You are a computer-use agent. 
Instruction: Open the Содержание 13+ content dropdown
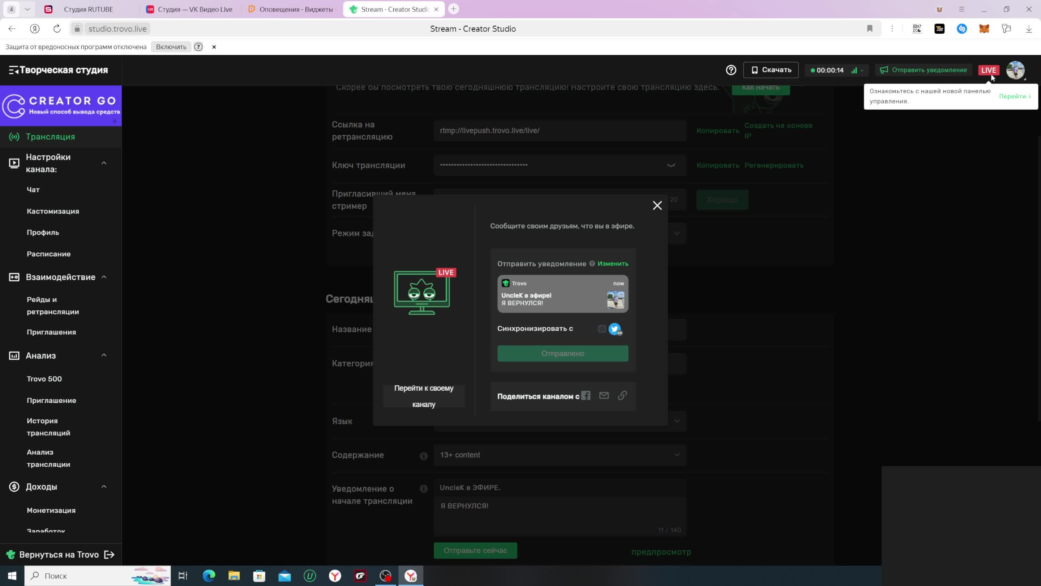(x=560, y=455)
